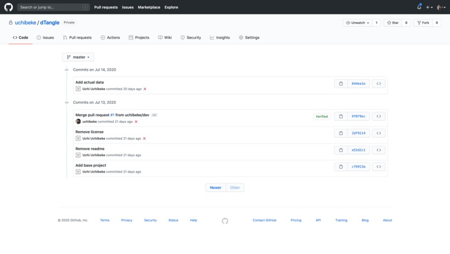Open commit hash 9f8f9ec

[x=358, y=116]
